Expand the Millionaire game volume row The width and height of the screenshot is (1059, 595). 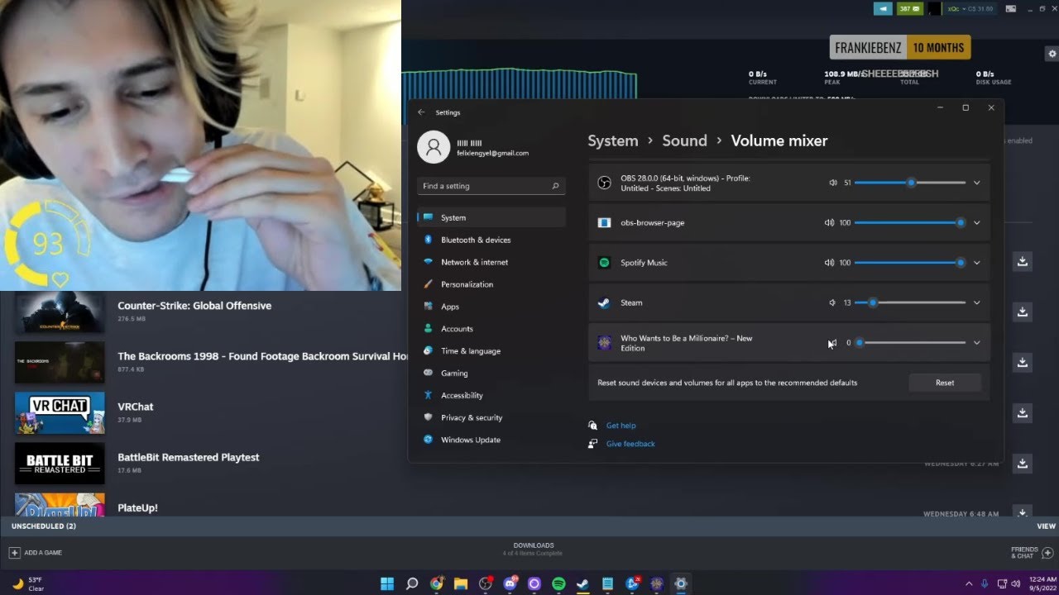tap(976, 343)
